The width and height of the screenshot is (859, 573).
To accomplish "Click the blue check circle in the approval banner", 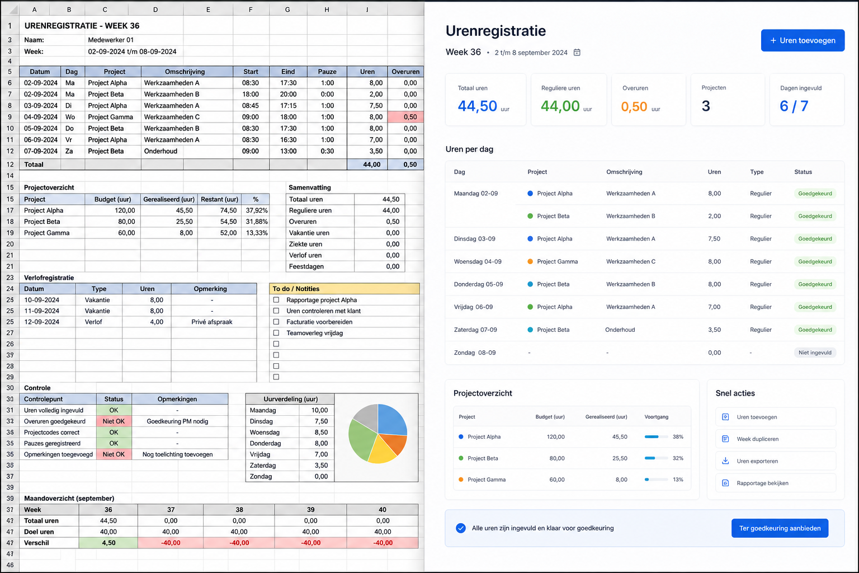I will [x=461, y=528].
